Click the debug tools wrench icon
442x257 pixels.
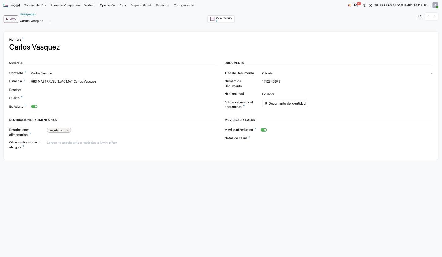[x=370, y=5]
